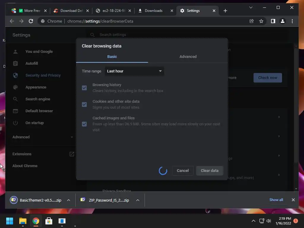Close the downloads bar
This screenshot has width=304, height=228.
tap(293, 200)
